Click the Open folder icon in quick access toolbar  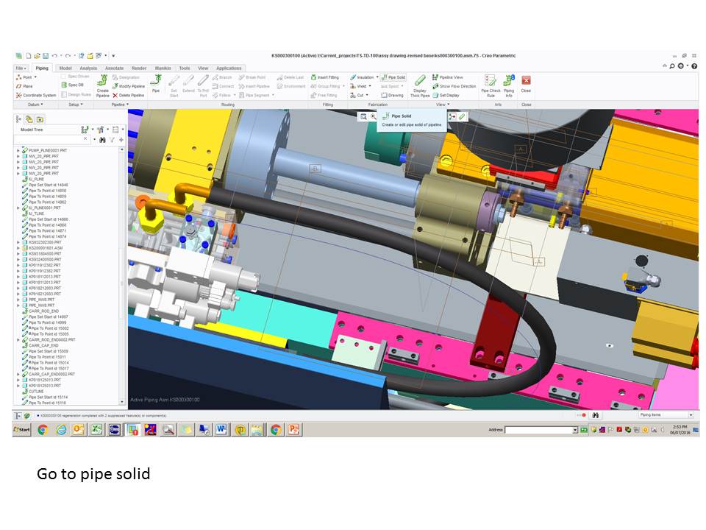pyautogui.click(x=37, y=56)
